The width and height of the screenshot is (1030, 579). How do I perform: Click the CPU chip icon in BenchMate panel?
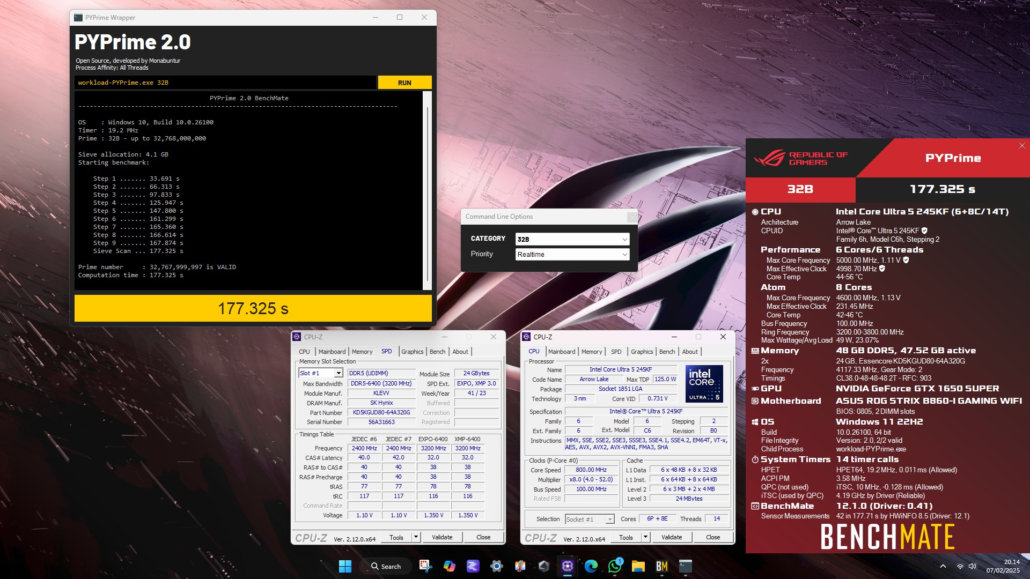pos(755,212)
